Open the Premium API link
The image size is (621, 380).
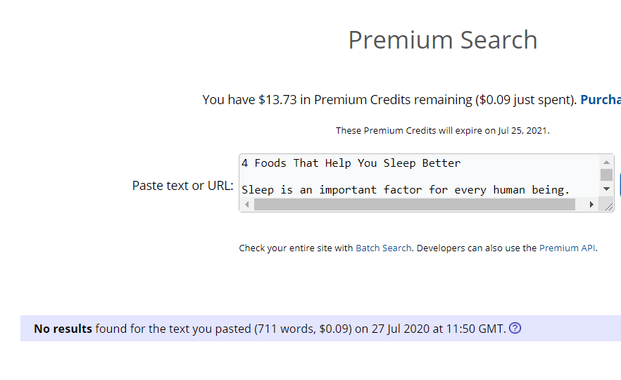[567, 248]
